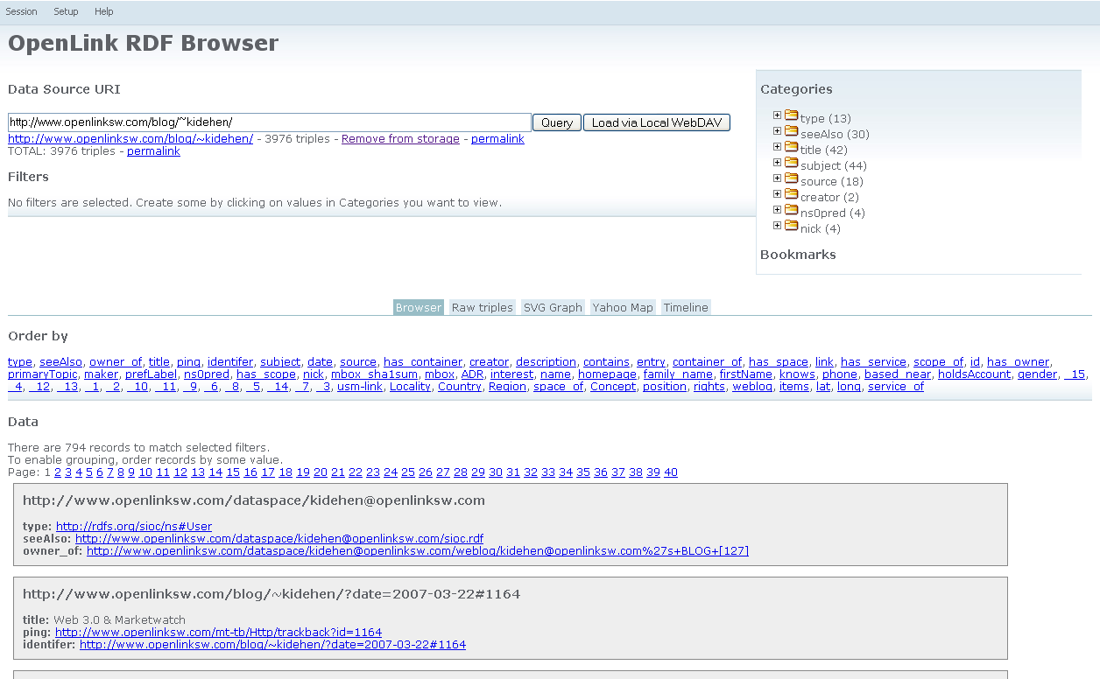This screenshot has width=1100, height=679.
Task: Open the Setup menu
Action: pos(66,11)
